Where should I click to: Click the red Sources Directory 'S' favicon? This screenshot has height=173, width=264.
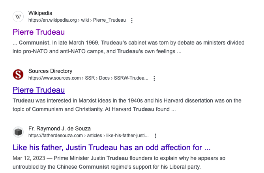(18, 74)
